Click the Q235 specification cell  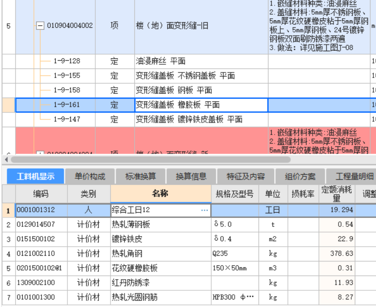coord(235,254)
